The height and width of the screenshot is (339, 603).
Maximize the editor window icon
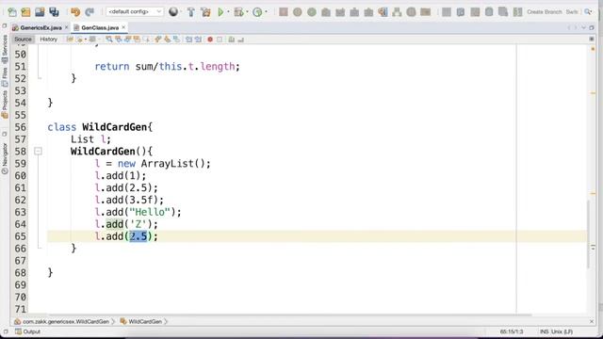[x=592, y=27]
